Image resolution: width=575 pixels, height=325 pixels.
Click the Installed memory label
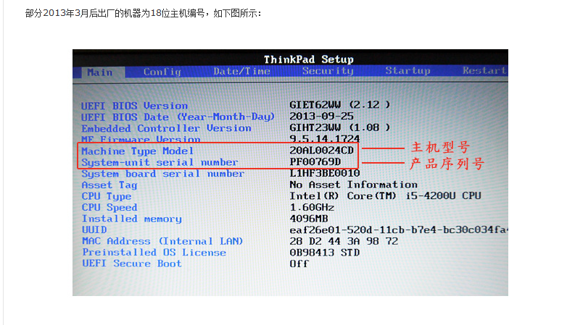(x=132, y=219)
